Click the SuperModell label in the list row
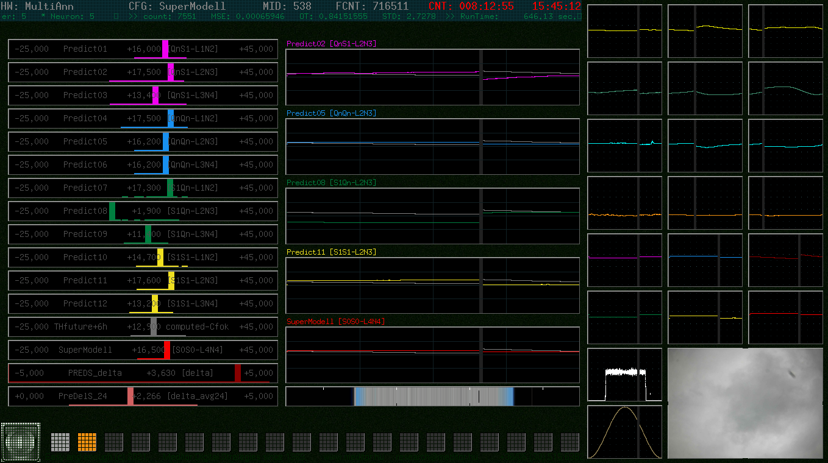The width and height of the screenshot is (828, 463). coord(85,350)
